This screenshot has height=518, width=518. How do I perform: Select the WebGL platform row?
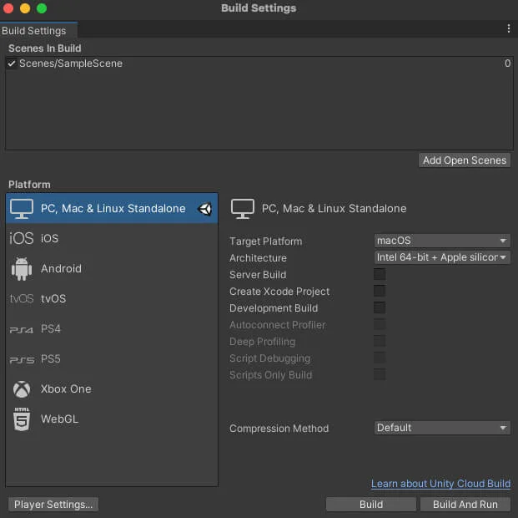tap(112, 419)
